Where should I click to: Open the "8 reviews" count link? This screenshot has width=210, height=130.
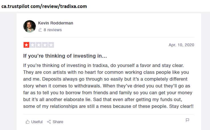(52, 30)
